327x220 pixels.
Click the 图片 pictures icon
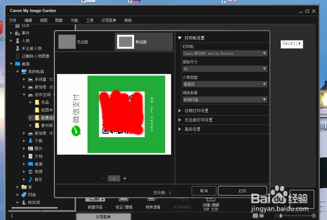(x=30, y=148)
